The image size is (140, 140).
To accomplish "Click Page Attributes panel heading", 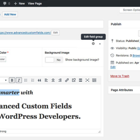I will coord(122,90).
